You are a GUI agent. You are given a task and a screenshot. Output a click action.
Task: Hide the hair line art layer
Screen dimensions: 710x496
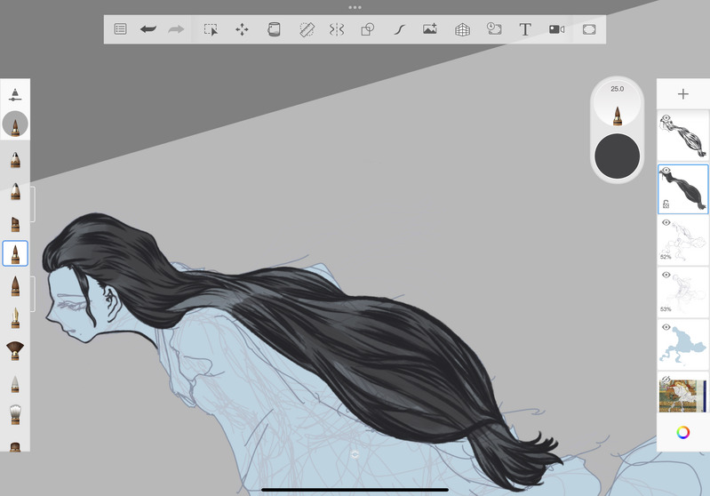click(666, 118)
